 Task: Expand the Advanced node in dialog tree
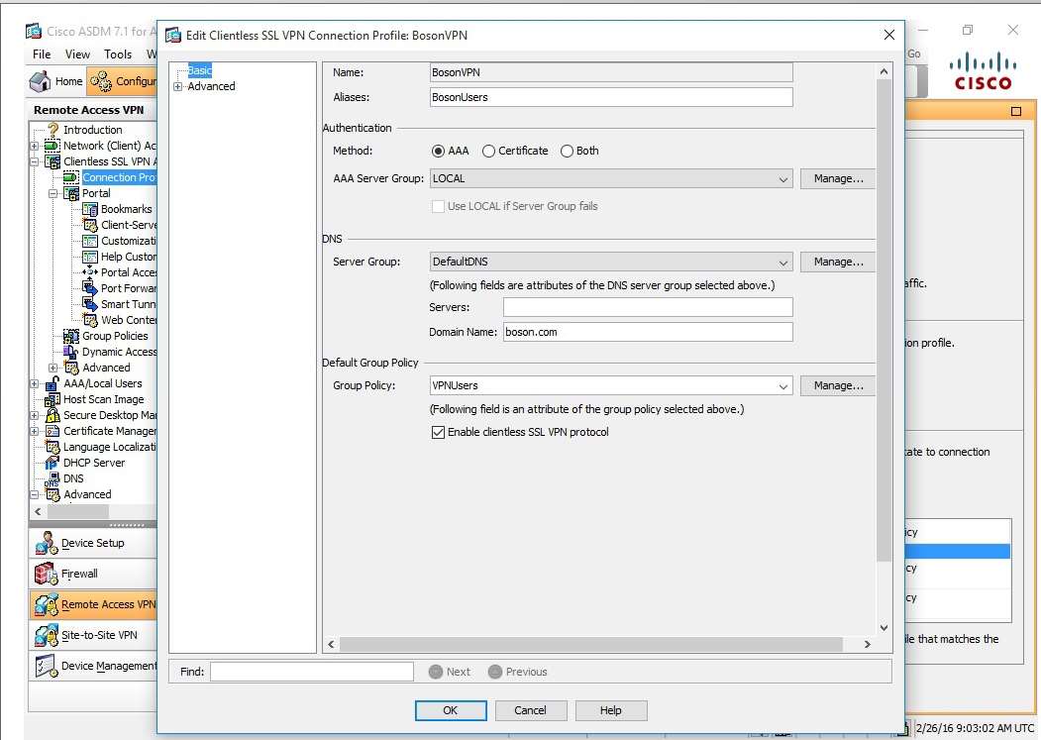pos(178,87)
